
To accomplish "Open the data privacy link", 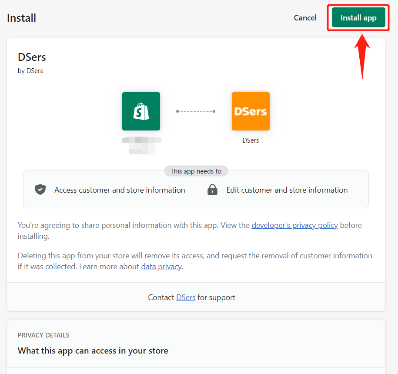I will 161,267.
